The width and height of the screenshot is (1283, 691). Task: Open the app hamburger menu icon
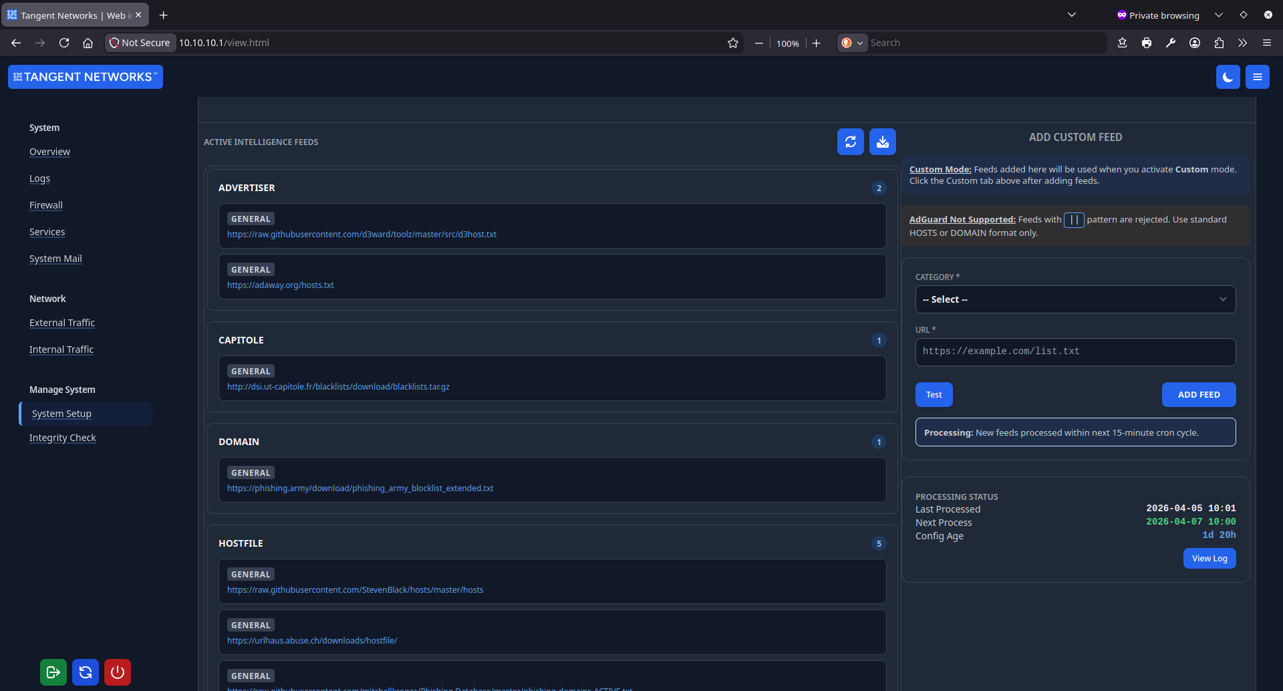tap(1257, 76)
